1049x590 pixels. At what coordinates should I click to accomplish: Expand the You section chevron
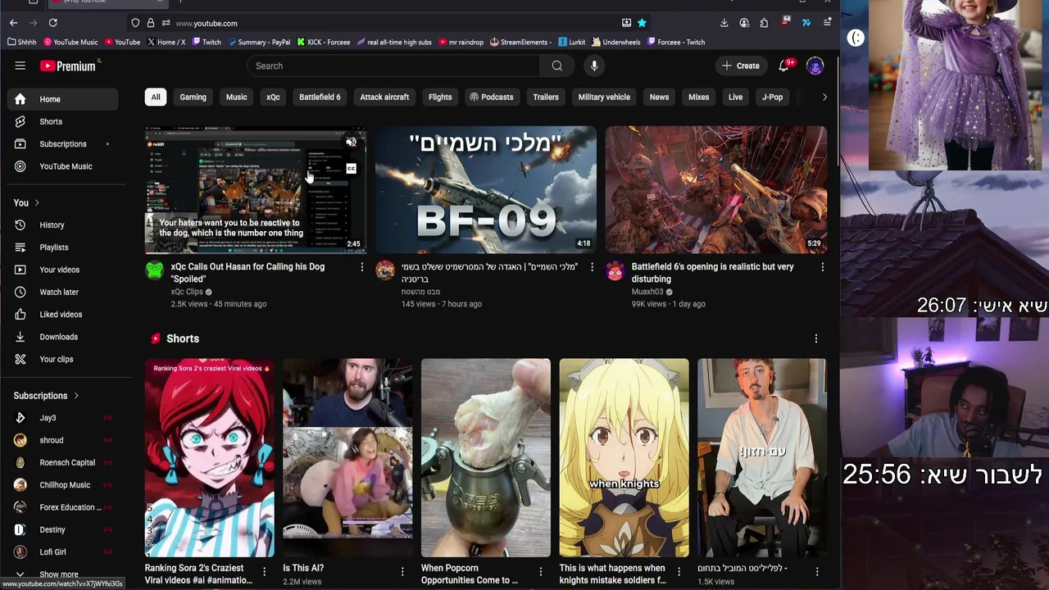(36, 203)
